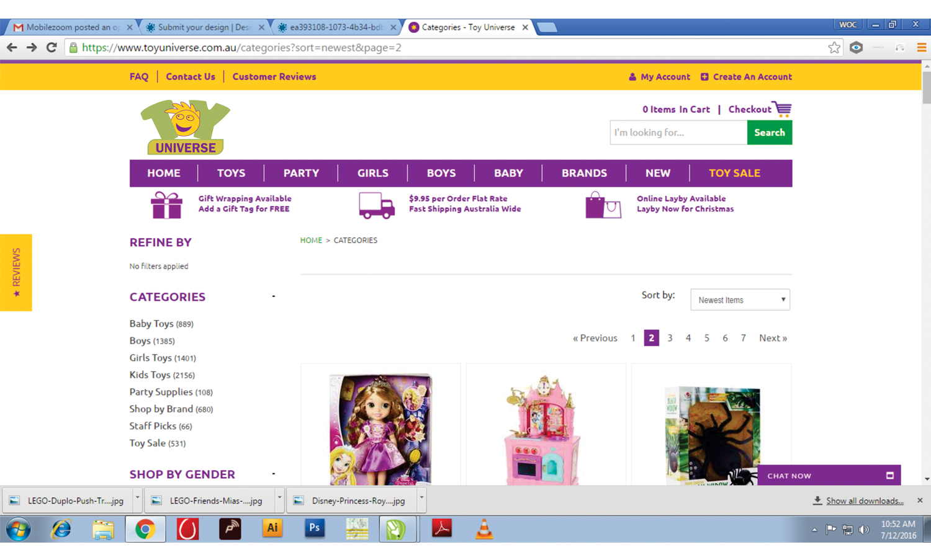This screenshot has width=931, height=560.
Task: Collapse the Shop by Gender section
Action: pos(273,474)
